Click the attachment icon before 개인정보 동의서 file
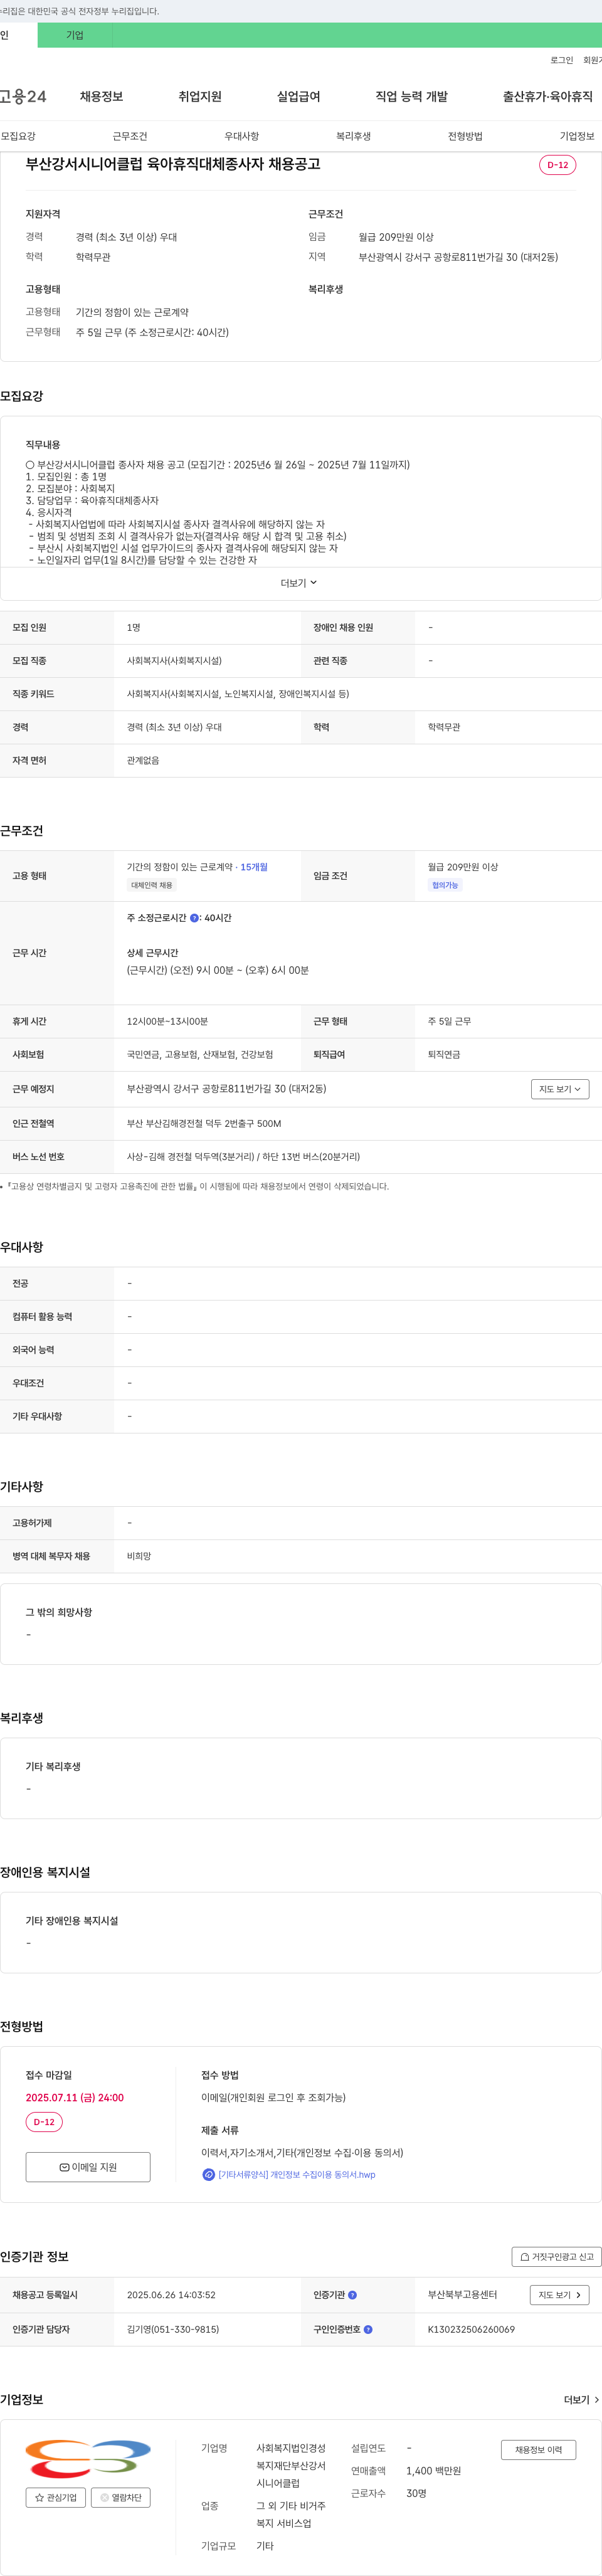 208,2175
